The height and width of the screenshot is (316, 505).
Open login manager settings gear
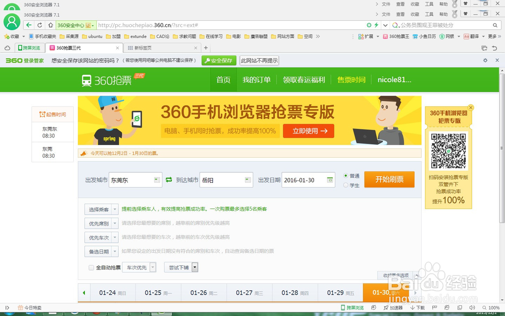tap(485, 60)
